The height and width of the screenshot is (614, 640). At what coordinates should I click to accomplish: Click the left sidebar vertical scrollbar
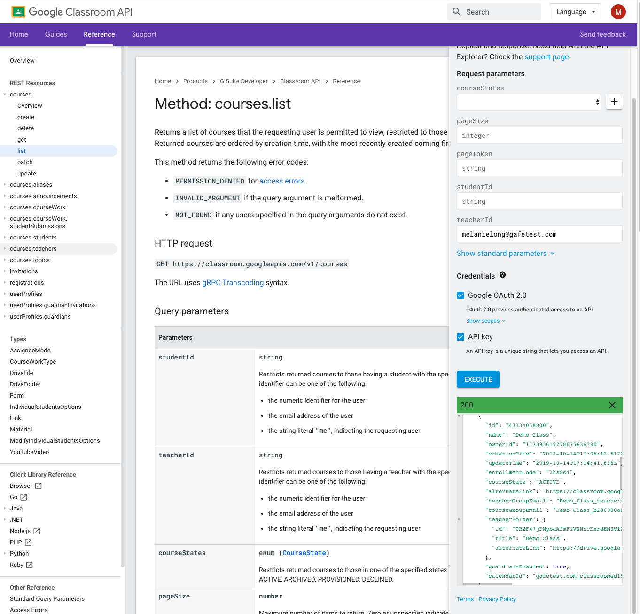point(123,306)
